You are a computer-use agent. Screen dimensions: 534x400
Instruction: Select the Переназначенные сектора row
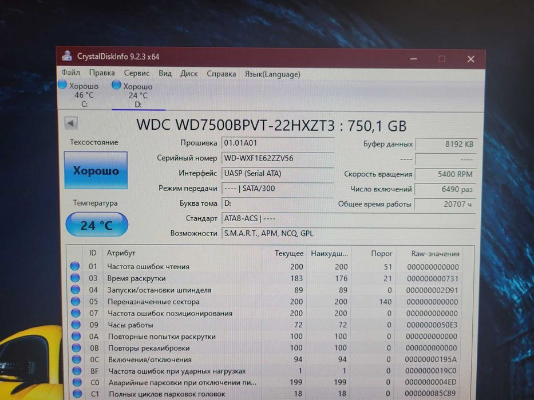[x=265, y=302]
